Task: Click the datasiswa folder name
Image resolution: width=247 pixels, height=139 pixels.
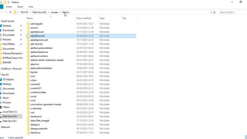Action: [36, 133]
